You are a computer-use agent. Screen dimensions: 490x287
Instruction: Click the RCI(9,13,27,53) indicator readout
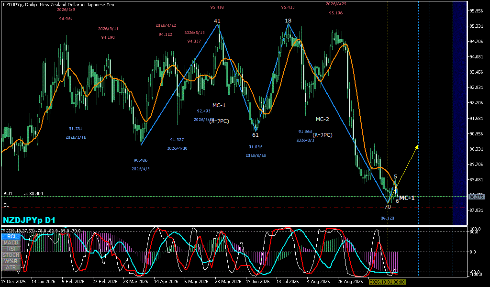(x=41, y=231)
